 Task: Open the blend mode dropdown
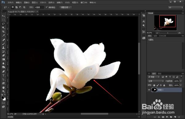click(x=156, y=81)
